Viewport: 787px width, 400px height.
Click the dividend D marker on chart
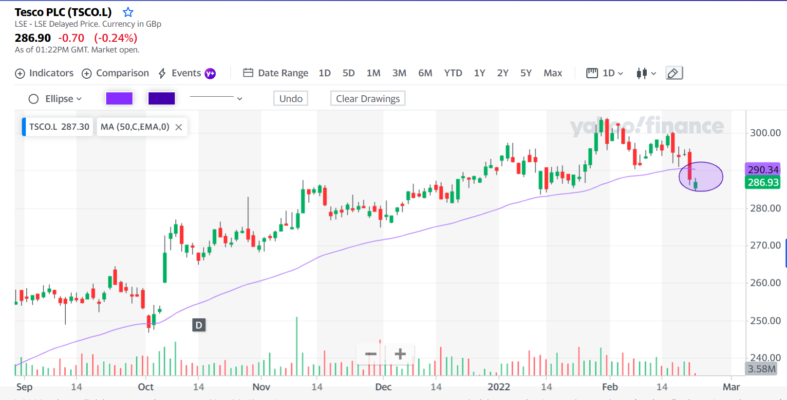tap(199, 325)
